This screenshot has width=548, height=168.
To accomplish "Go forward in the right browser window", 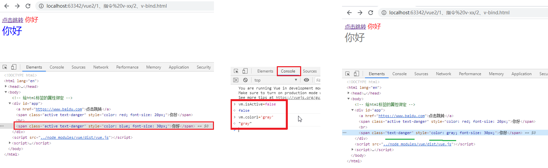I will [x=360, y=13].
